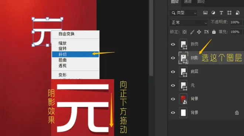
Task: Filter layers by smart object icon
Action: (237, 13)
